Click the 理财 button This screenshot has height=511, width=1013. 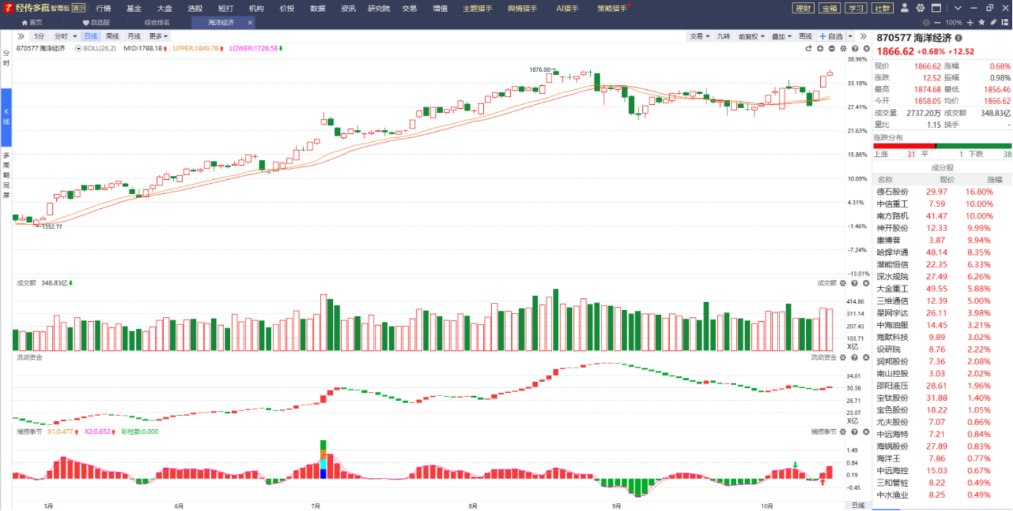point(803,8)
